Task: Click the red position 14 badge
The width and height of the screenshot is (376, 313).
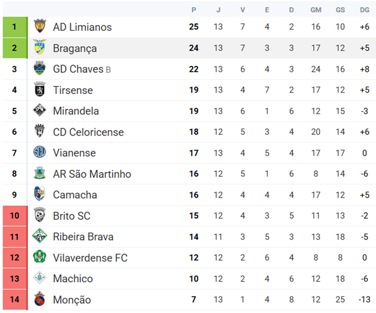Action: 15,300
